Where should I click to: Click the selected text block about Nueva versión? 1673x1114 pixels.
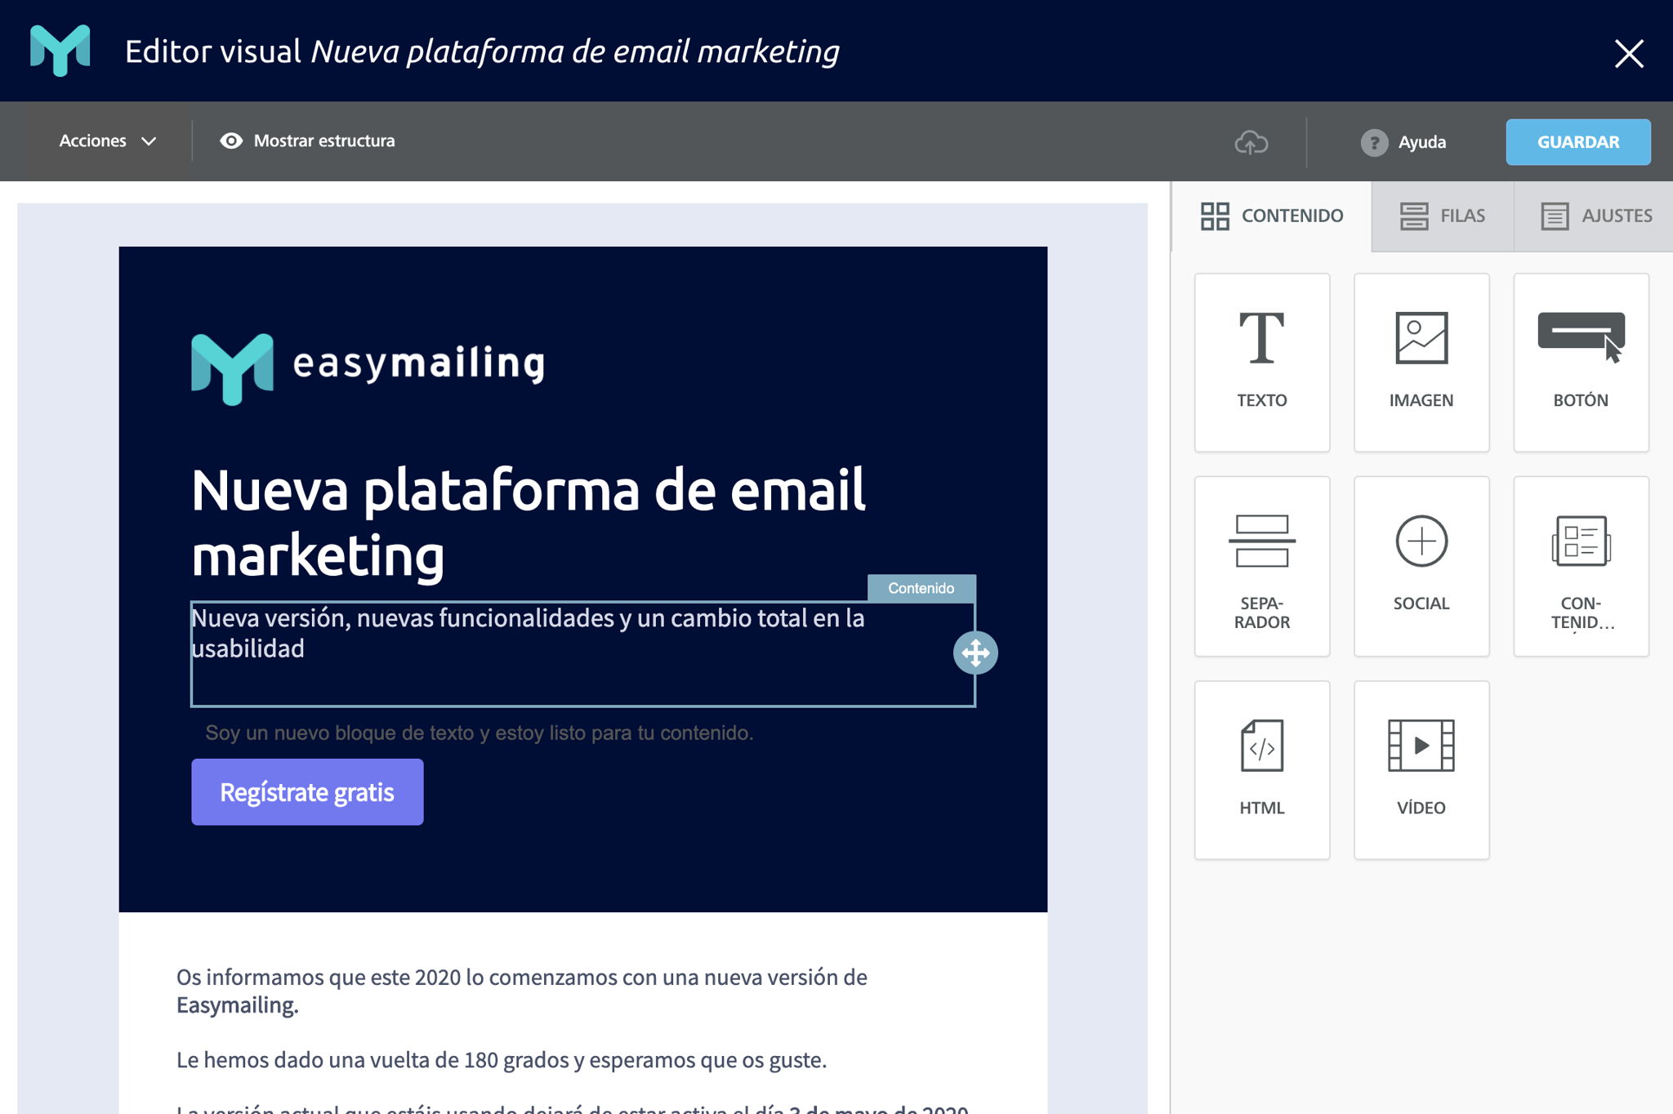click(x=582, y=653)
